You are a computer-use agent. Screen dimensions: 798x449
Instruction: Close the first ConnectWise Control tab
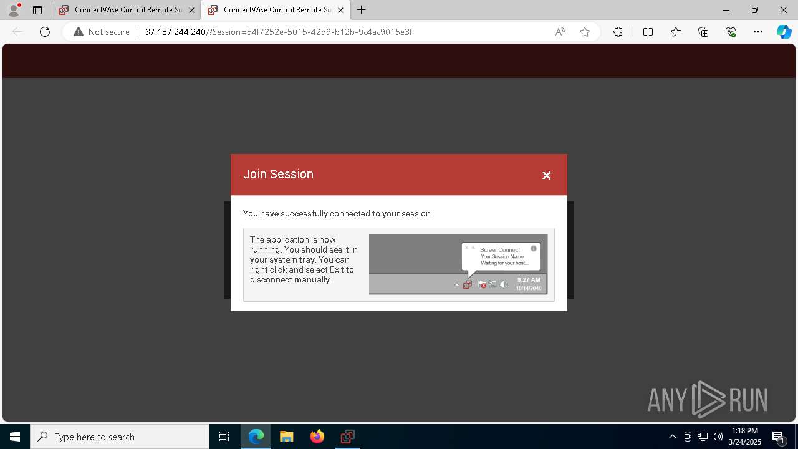[191, 10]
